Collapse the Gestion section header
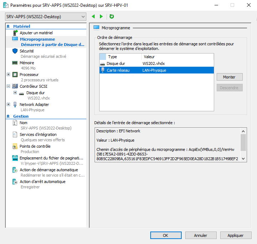The image size is (257, 244). coord(8,116)
